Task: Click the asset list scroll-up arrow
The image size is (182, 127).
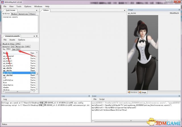Action: pyautogui.click(x=37, y=52)
